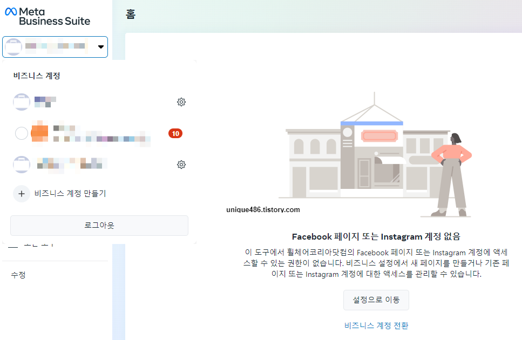Screen dimensions: 522x340
Task: Click the 비즈니스 계정 전환 link
Action: coord(376,325)
